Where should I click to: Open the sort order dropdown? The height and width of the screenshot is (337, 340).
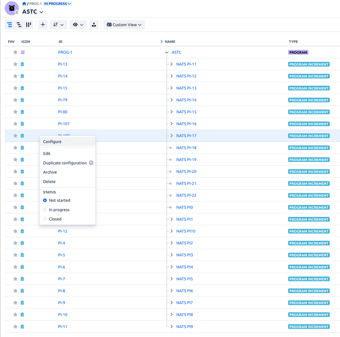(x=58, y=25)
